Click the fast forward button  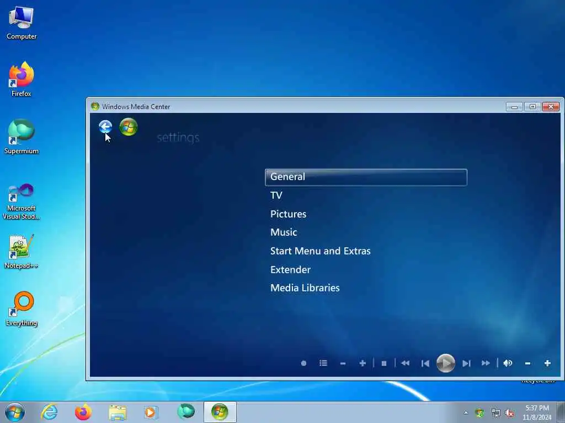pos(486,364)
